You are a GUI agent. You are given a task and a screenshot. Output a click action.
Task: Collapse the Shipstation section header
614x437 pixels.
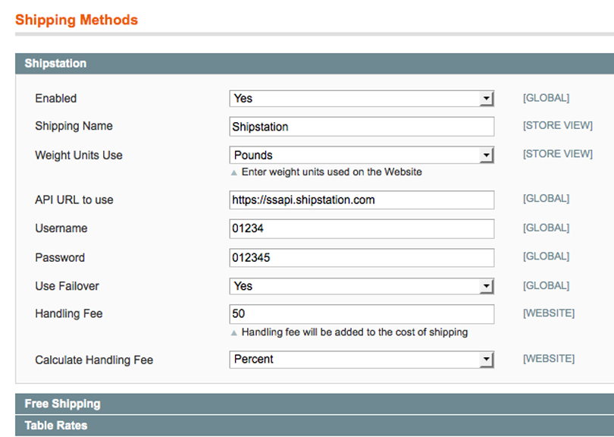coord(55,64)
